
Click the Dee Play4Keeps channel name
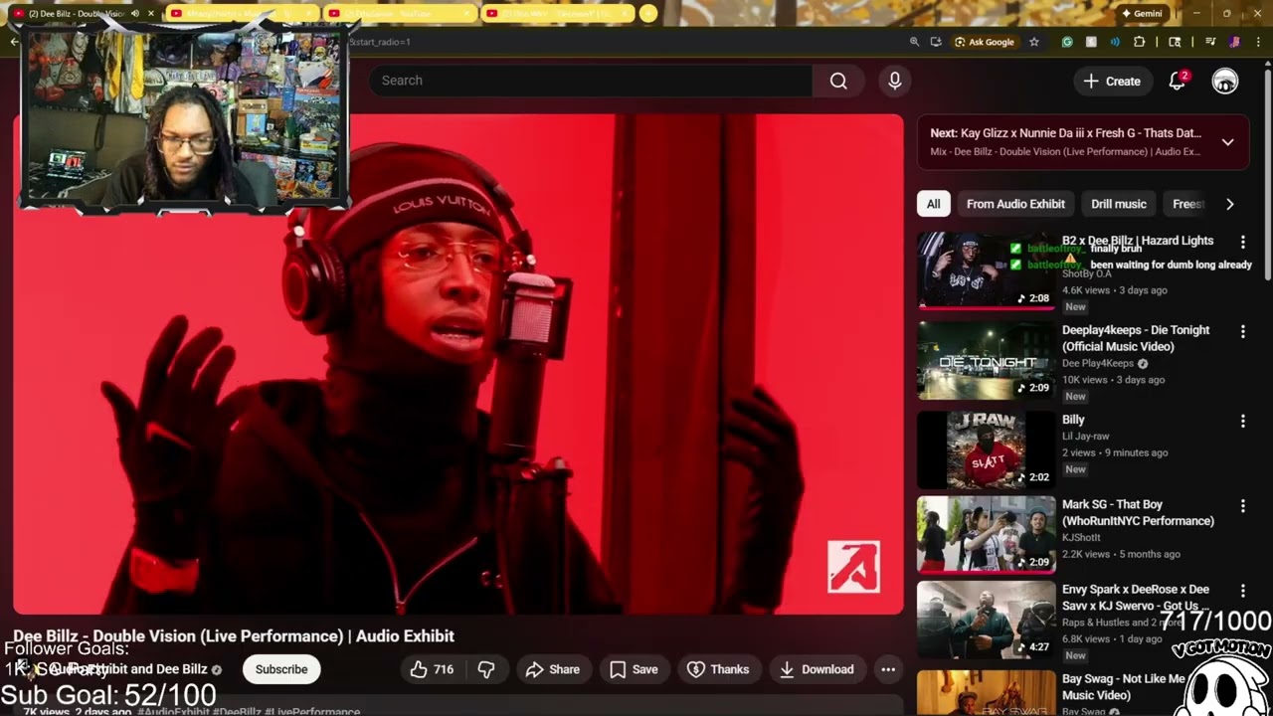tap(1098, 363)
